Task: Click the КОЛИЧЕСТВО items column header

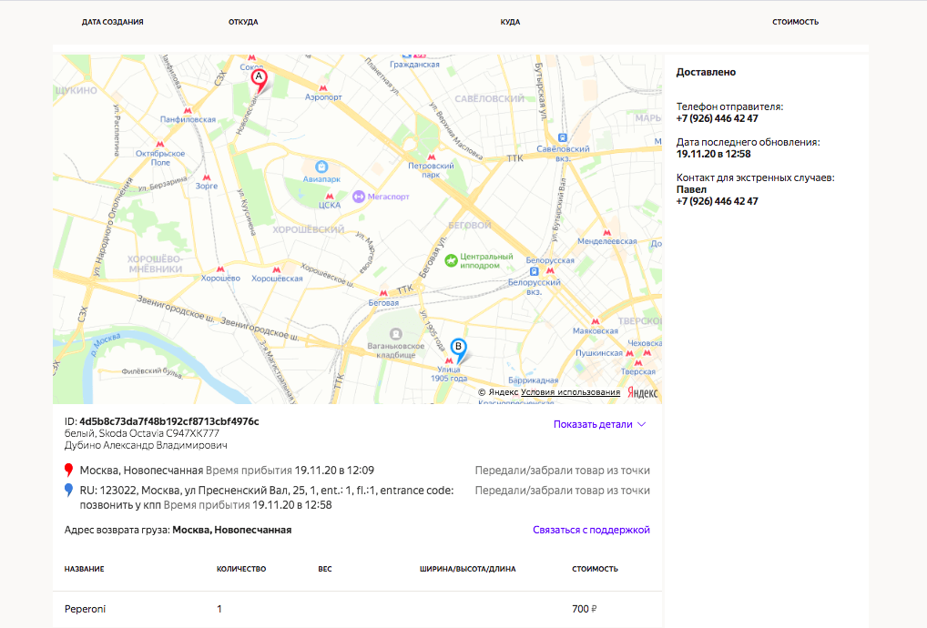Action: pos(241,569)
